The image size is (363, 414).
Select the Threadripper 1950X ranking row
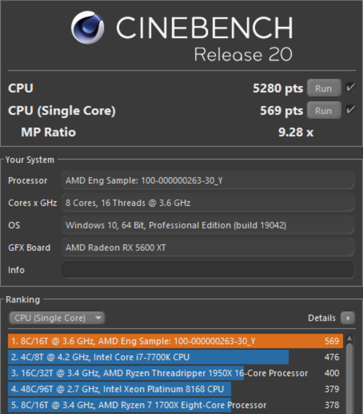coord(175,373)
